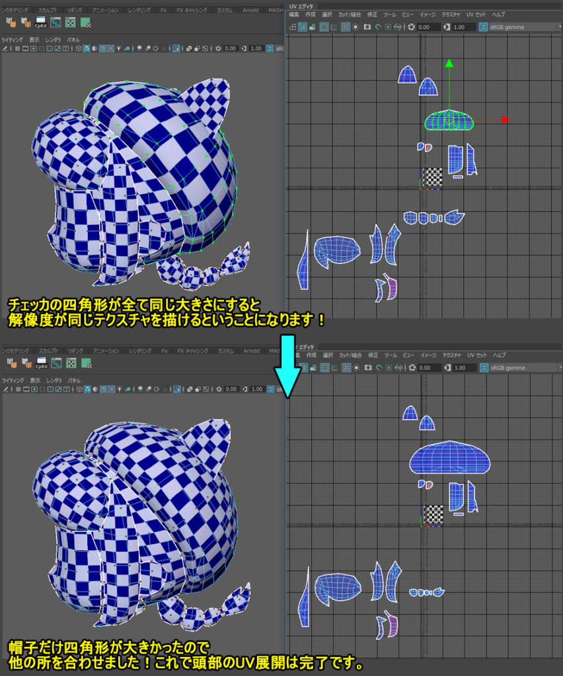
Task: Click gamma contrast icon in upper UV editor
Action: coord(447,27)
